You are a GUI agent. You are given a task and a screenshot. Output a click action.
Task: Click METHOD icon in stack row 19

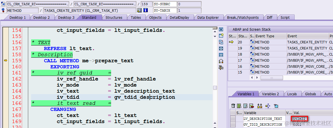tap(252, 48)
